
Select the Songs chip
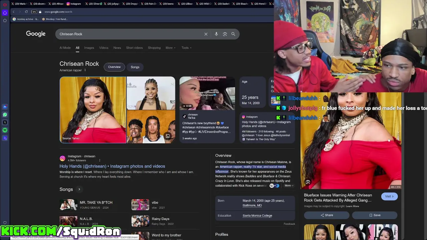[x=135, y=67]
